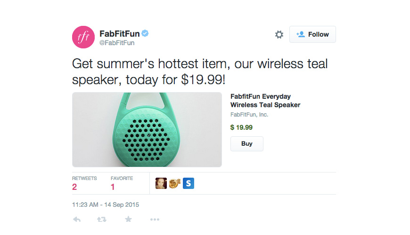The image size is (410, 235).
Task: Click the $ 19.99 price text
Action: coord(241,127)
